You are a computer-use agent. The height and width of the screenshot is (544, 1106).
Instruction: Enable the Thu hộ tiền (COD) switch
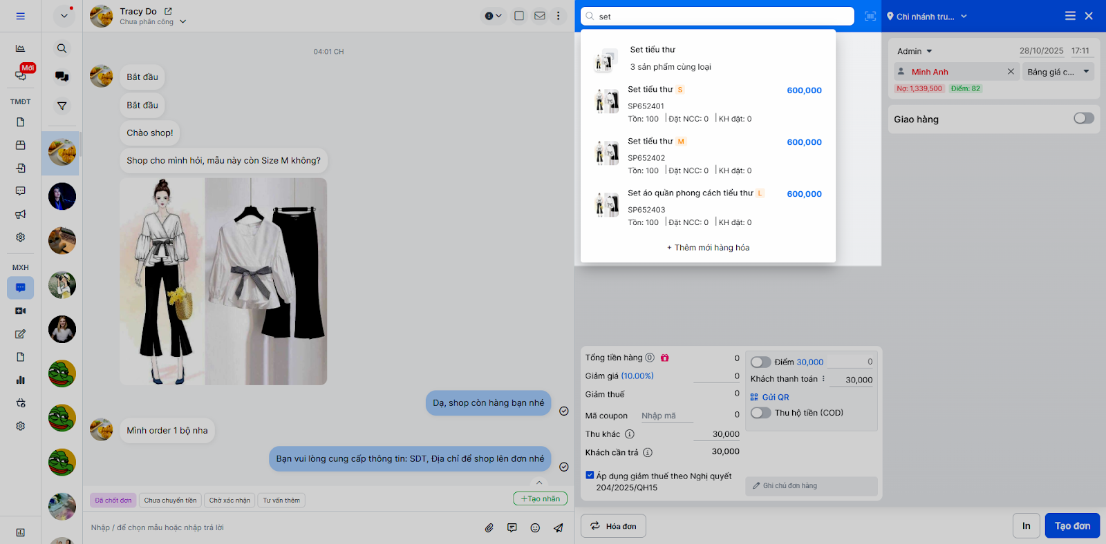(x=760, y=413)
